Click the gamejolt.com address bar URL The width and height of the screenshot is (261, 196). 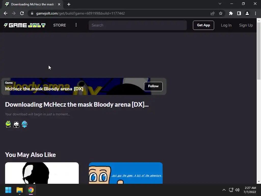click(80, 13)
